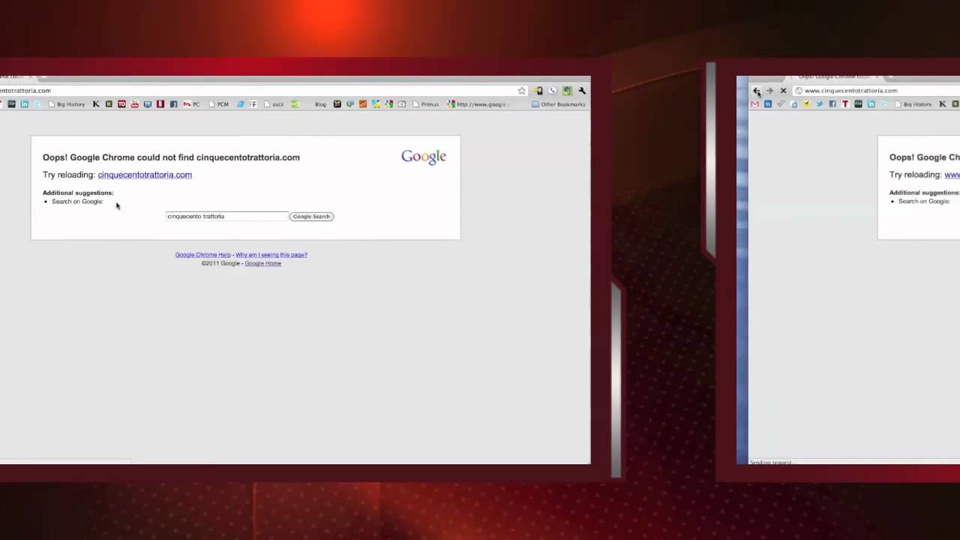
Task: Open the Facebook bookmark in the right window
Action: 832,104
